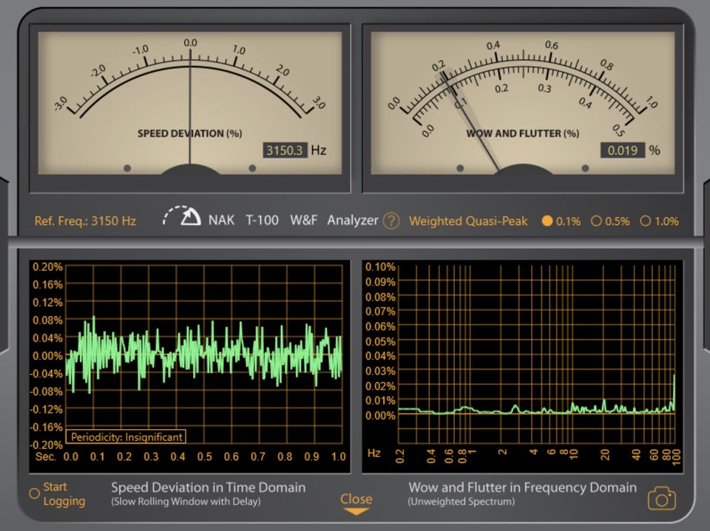This screenshot has width=710, height=531.
Task: Take a snapshot with the camera icon
Action: click(x=661, y=499)
